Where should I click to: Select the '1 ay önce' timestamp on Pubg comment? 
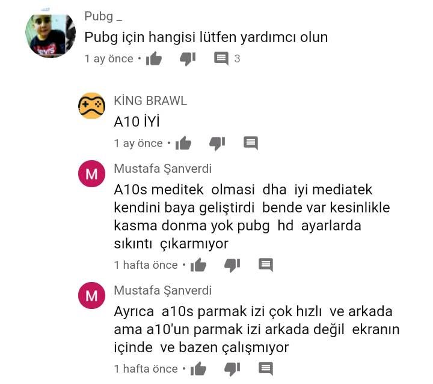pos(109,59)
